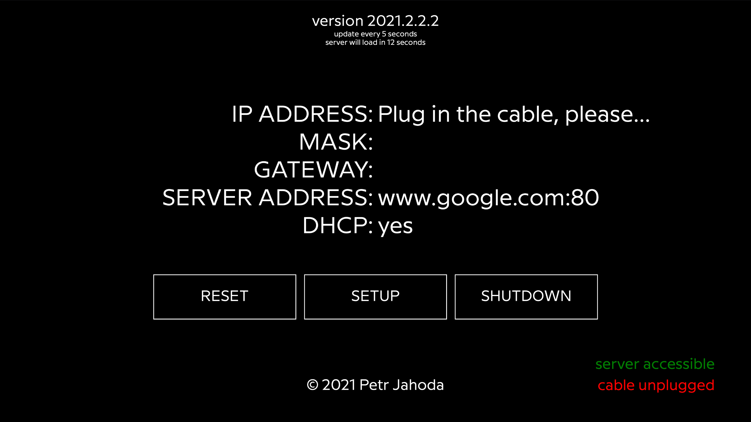Viewport: 751px width, 422px height.
Task: Select the SERVER ADDRESS label
Action: point(267,197)
